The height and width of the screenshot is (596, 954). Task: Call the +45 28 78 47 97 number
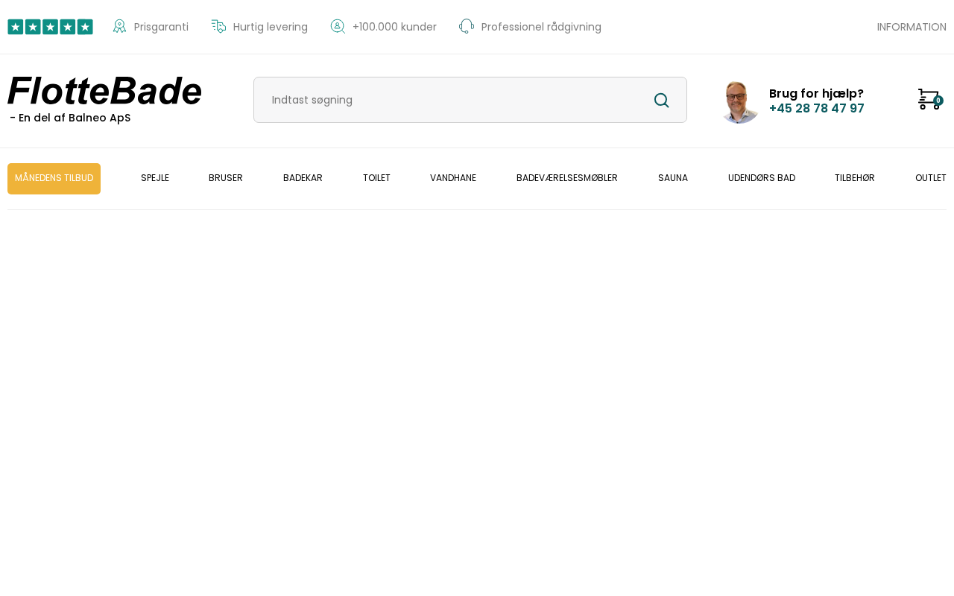817,109
